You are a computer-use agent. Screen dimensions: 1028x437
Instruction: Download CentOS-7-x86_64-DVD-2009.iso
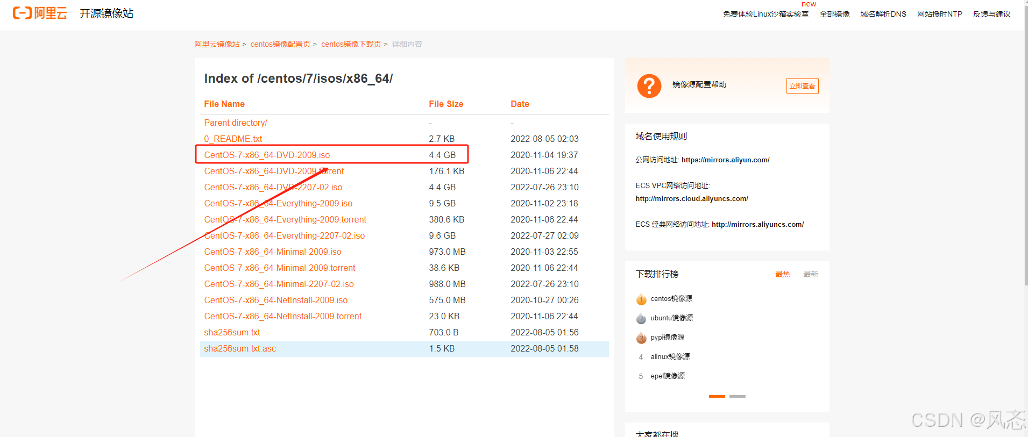coord(267,155)
